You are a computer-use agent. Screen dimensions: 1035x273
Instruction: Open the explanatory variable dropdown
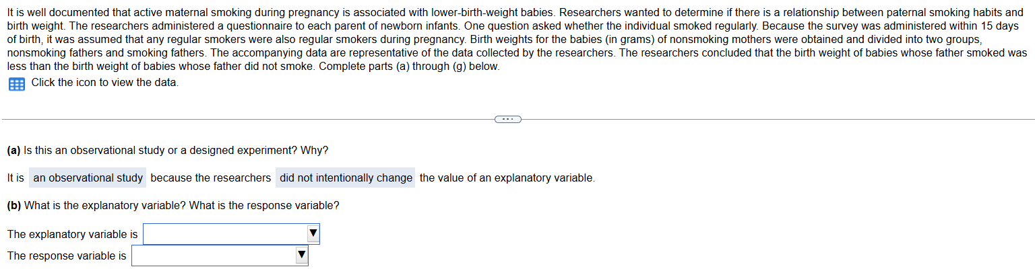[231, 234]
